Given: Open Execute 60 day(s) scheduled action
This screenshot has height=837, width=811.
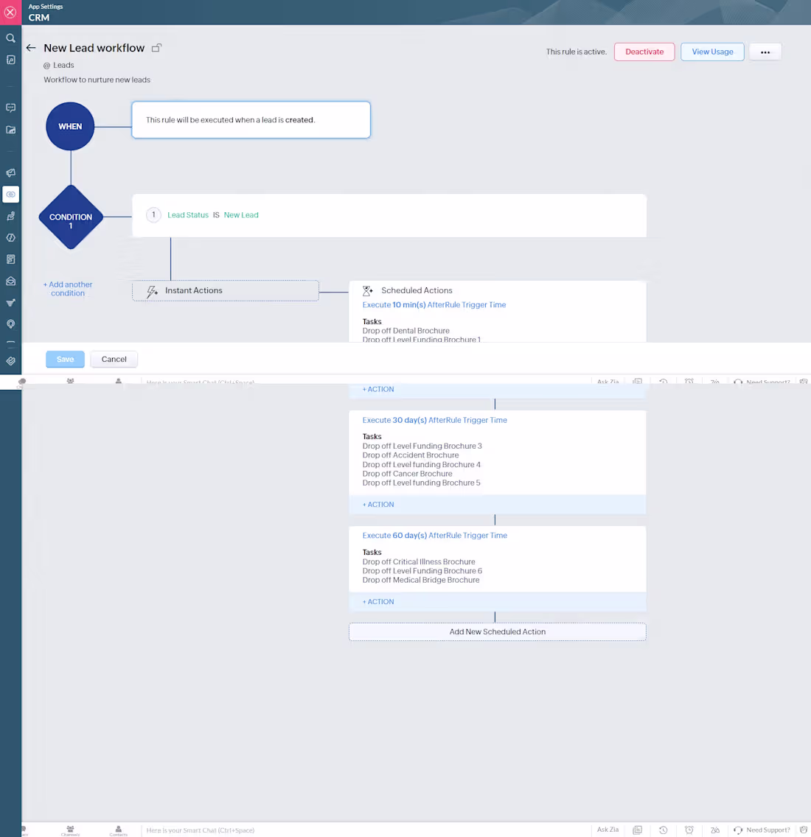Looking at the screenshot, I should point(435,536).
